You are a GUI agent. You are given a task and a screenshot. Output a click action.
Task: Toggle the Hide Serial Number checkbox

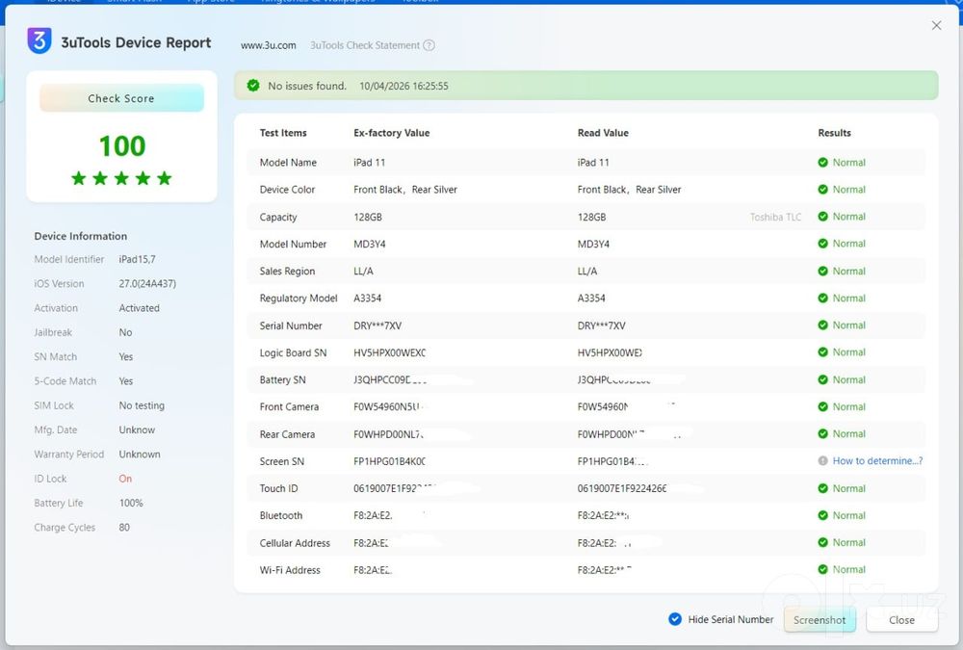point(675,619)
